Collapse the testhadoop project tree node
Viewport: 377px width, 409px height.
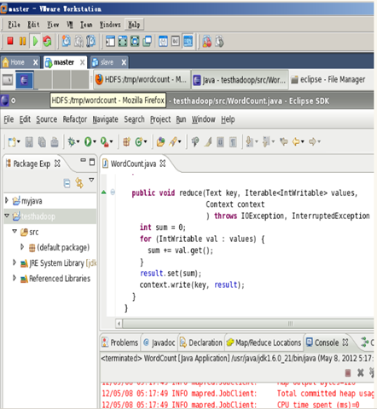pos(7,216)
